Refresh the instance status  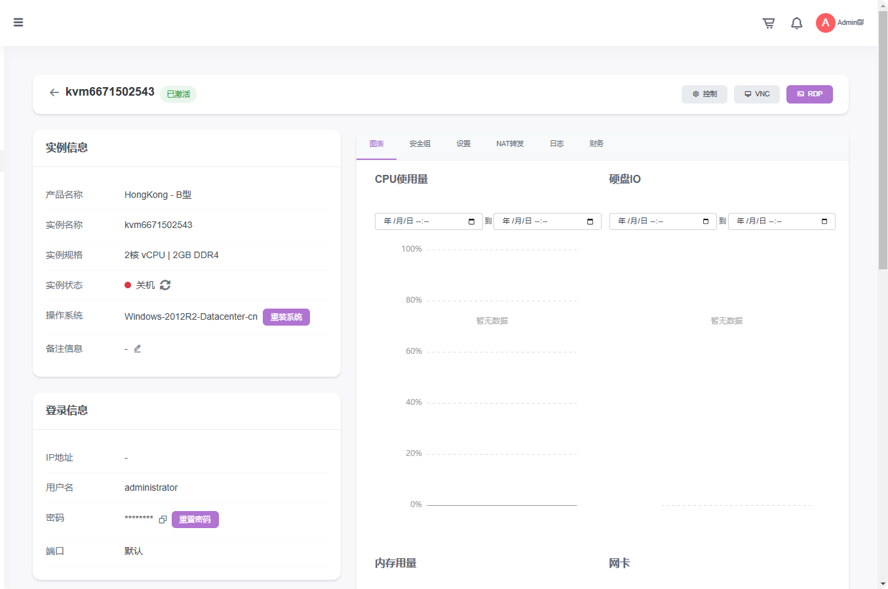click(x=165, y=285)
